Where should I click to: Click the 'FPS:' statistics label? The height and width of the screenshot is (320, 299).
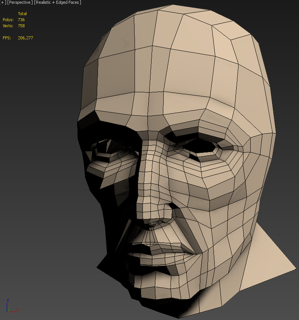tap(7, 38)
